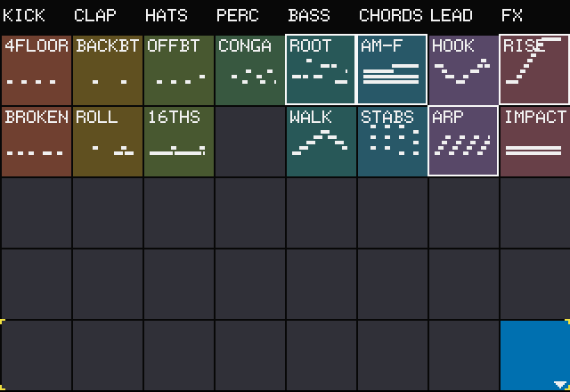570x392 pixels.
Task: Select the FX track header
Action: point(511,16)
